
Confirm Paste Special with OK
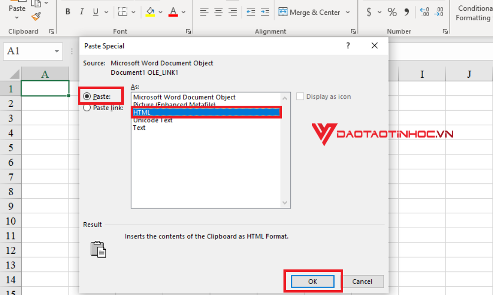(x=313, y=281)
